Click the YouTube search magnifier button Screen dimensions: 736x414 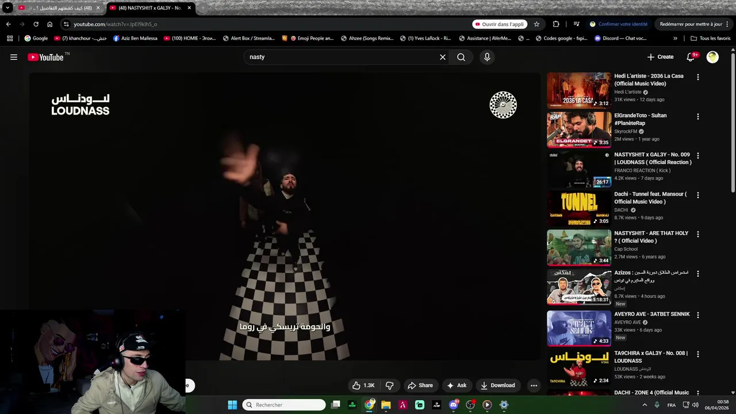click(x=461, y=57)
